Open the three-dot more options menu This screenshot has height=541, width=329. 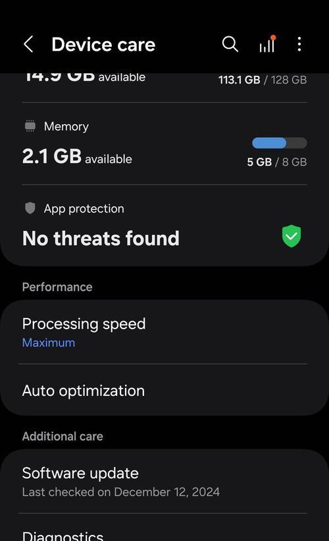[299, 44]
